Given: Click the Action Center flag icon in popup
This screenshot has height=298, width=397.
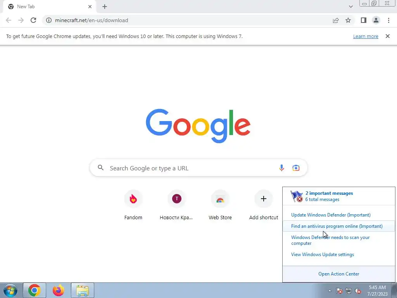Looking at the screenshot, I should 297,196.
